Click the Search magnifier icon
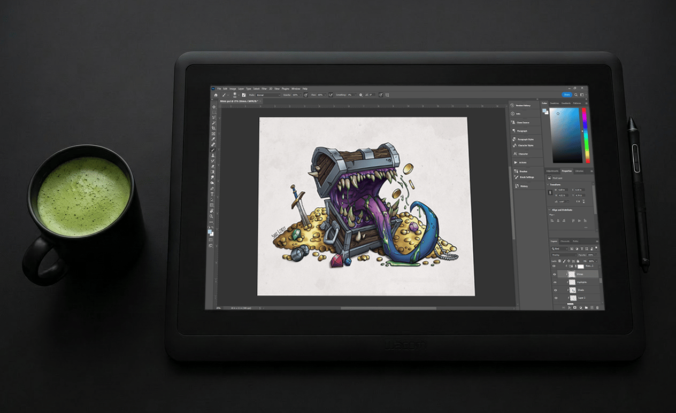676x413 pixels. pos(576,95)
